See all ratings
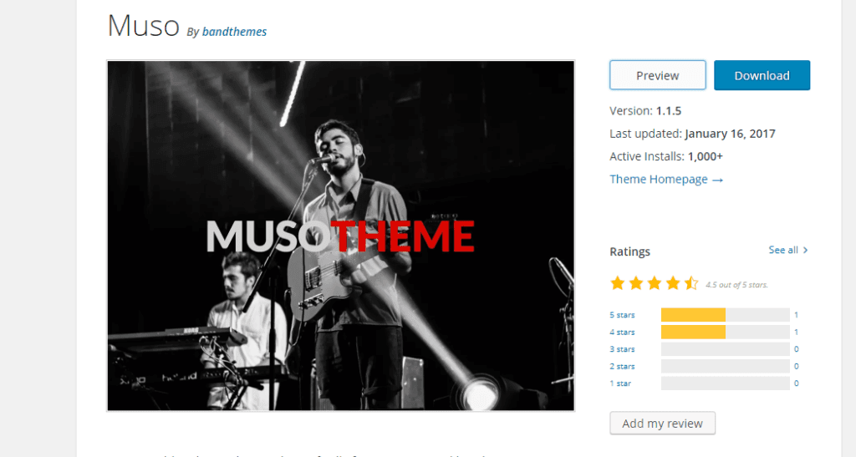The width and height of the screenshot is (856, 457). pyautogui.click(x=782, y=250)
